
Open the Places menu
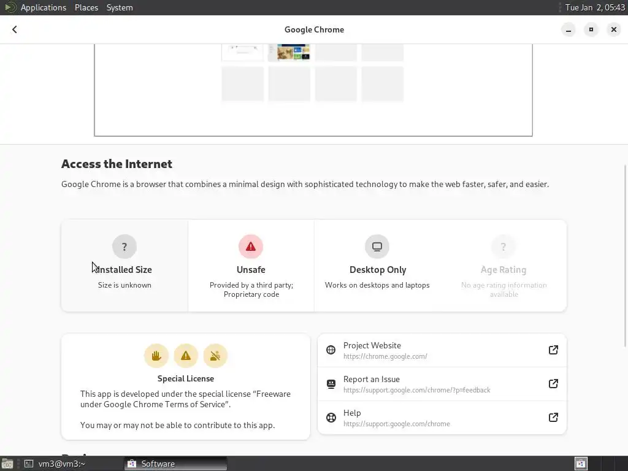86,7
